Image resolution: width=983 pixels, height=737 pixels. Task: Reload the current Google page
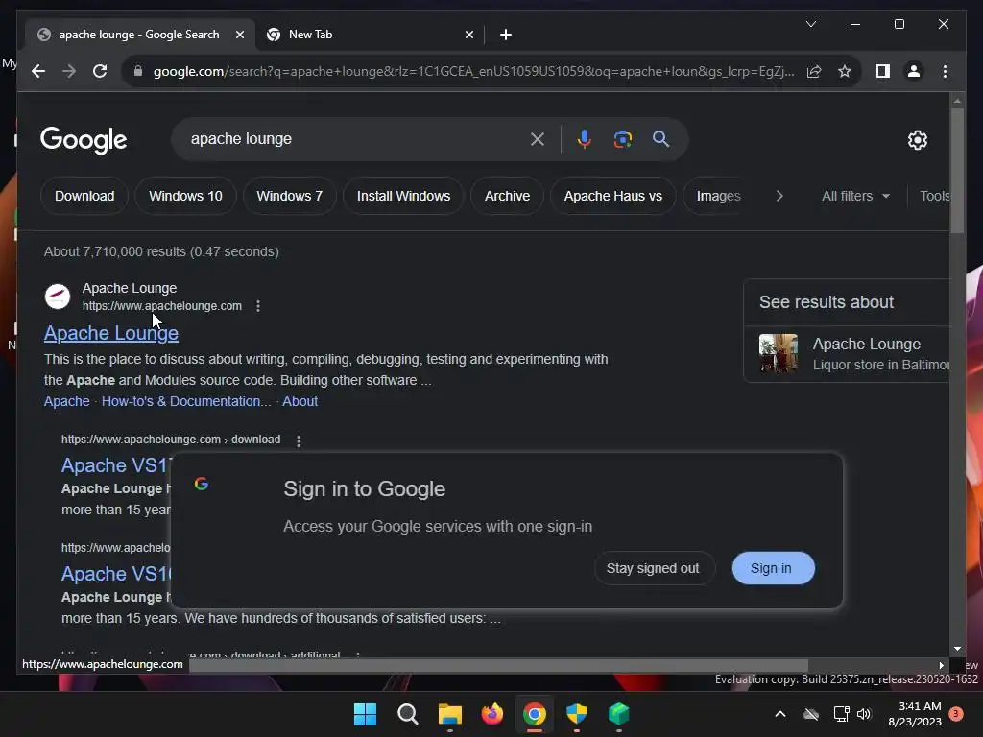coord(100,71)
